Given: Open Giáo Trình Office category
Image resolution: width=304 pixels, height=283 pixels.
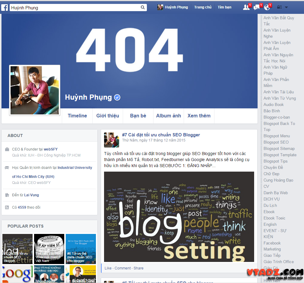Looking at the screenshot, I should (x=279, y=262).
